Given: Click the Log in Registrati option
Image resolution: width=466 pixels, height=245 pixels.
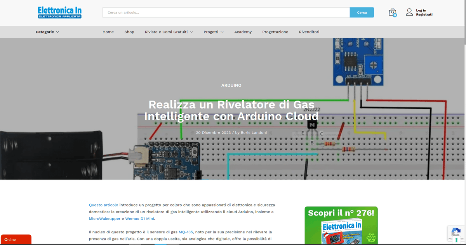Looking at the screenshot, I should 422,12.
